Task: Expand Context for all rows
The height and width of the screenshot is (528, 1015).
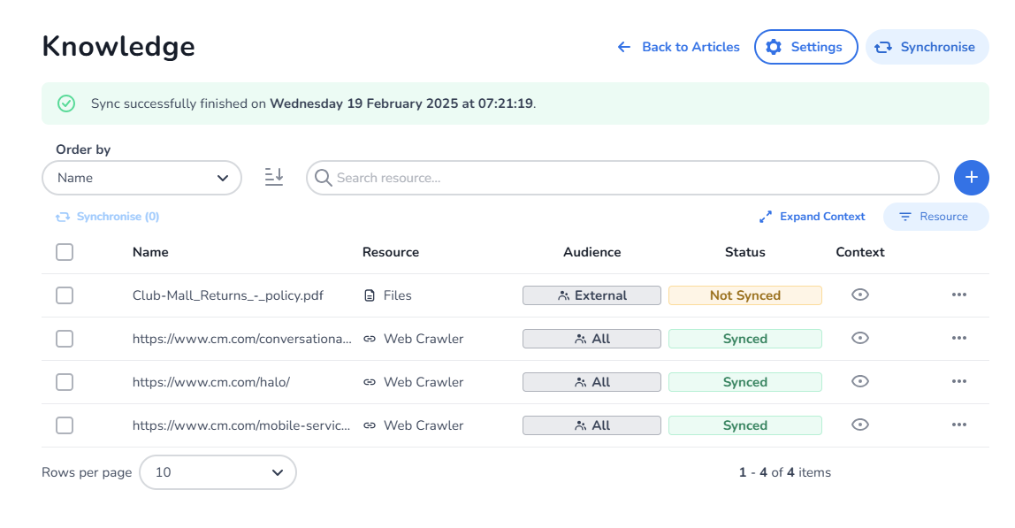Action: (x=812, y=217)
